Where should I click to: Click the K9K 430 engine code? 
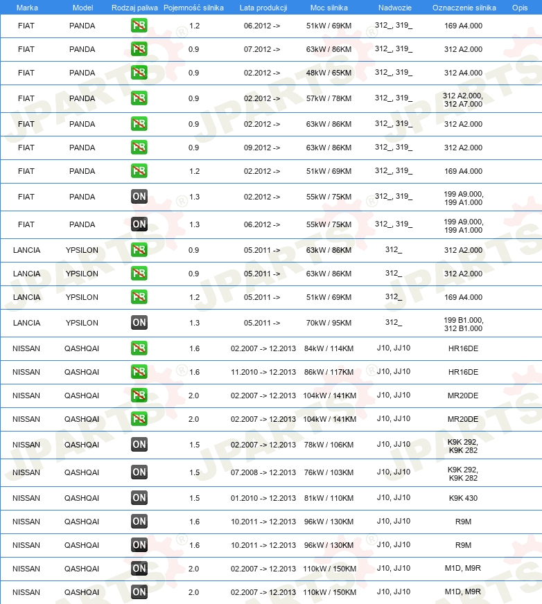pos(463,498)
